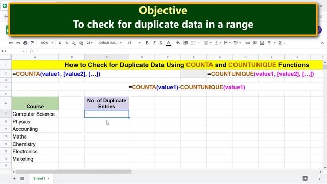The height and width of the screenshot is (184, 327).
Task: Open the text color picker
Action: [x=168, y=43]
